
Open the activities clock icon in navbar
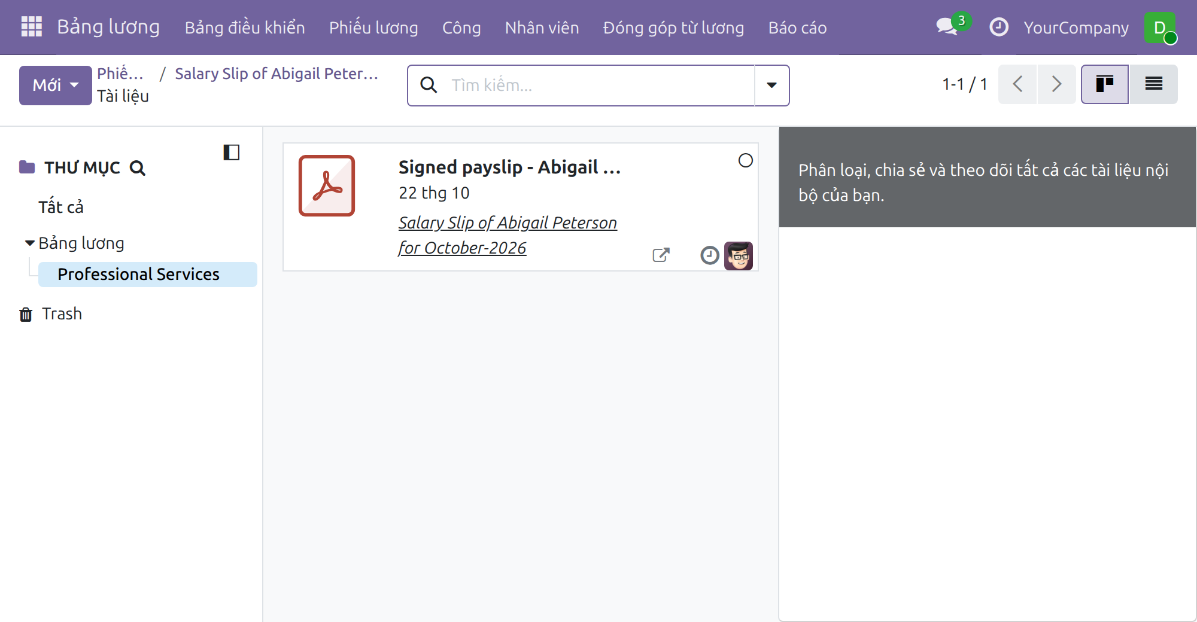[x=999, y=27]
